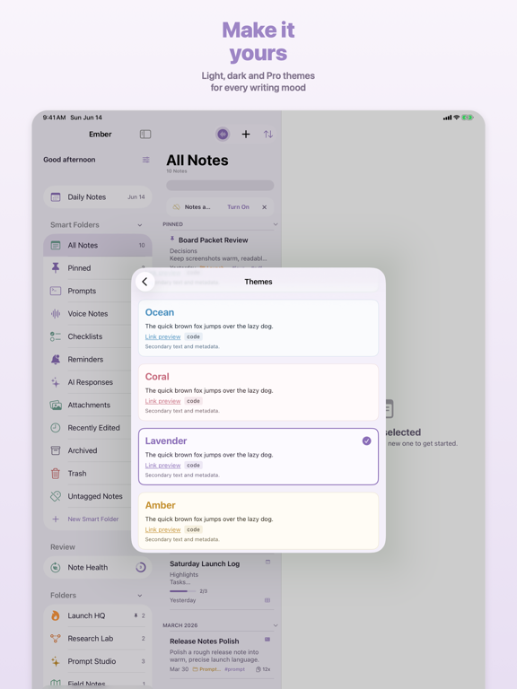Open the All Notes smart folder

click(x=98, y=245)
